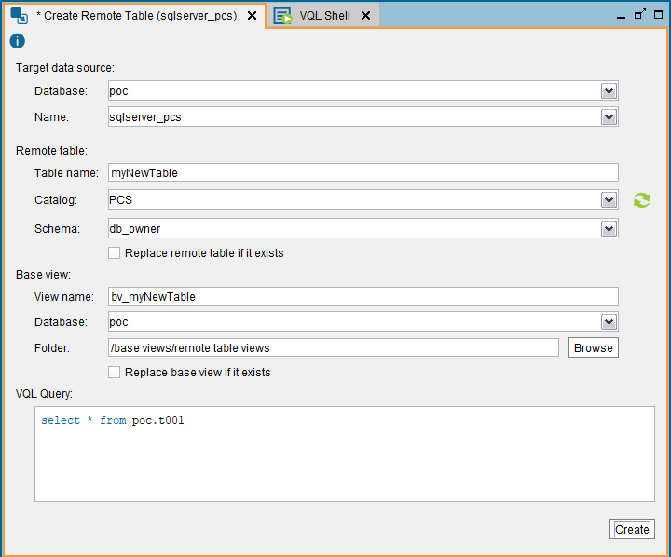Select the Create Remote Table (sqlserver_pcs) tab
This screenshot has width=671, height=557.
coord(136,16)
